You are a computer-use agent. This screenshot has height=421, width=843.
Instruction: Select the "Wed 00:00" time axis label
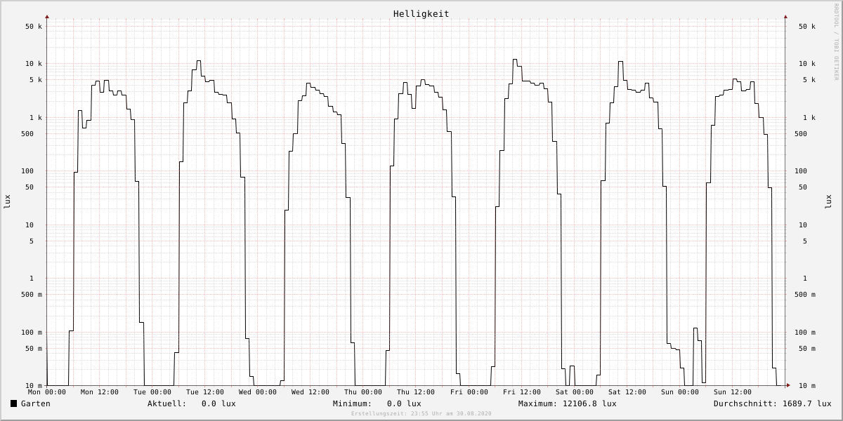[x=258, y=392]
